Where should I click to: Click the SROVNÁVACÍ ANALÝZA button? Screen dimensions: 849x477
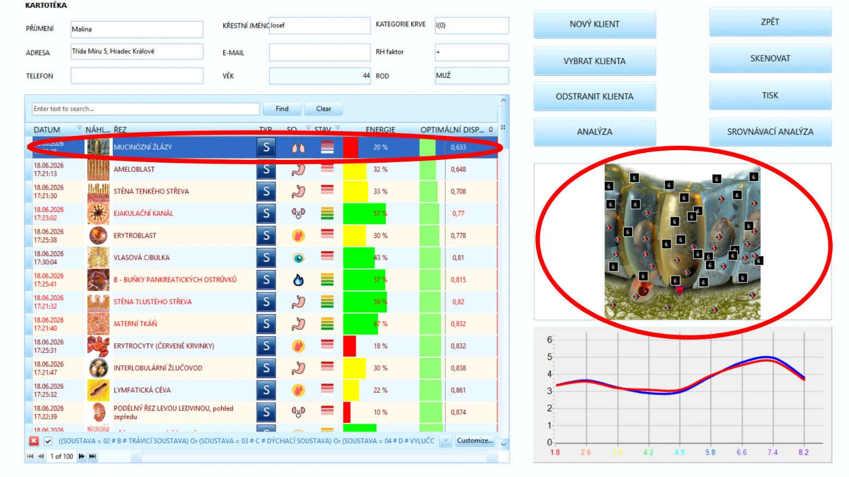(770, 132)
